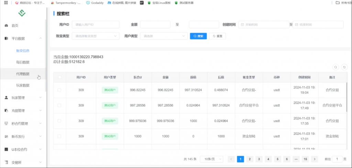
Task: Open the 用户类型 dropdown
Action: (164, 36)
